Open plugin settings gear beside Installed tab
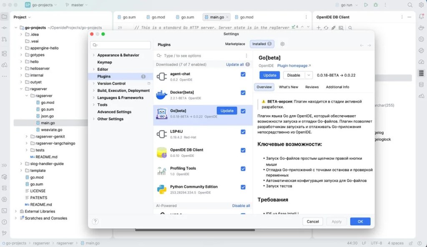427x247 pixels. (282, 44)
